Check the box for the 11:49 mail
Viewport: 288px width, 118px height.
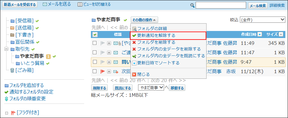(95, 43)
